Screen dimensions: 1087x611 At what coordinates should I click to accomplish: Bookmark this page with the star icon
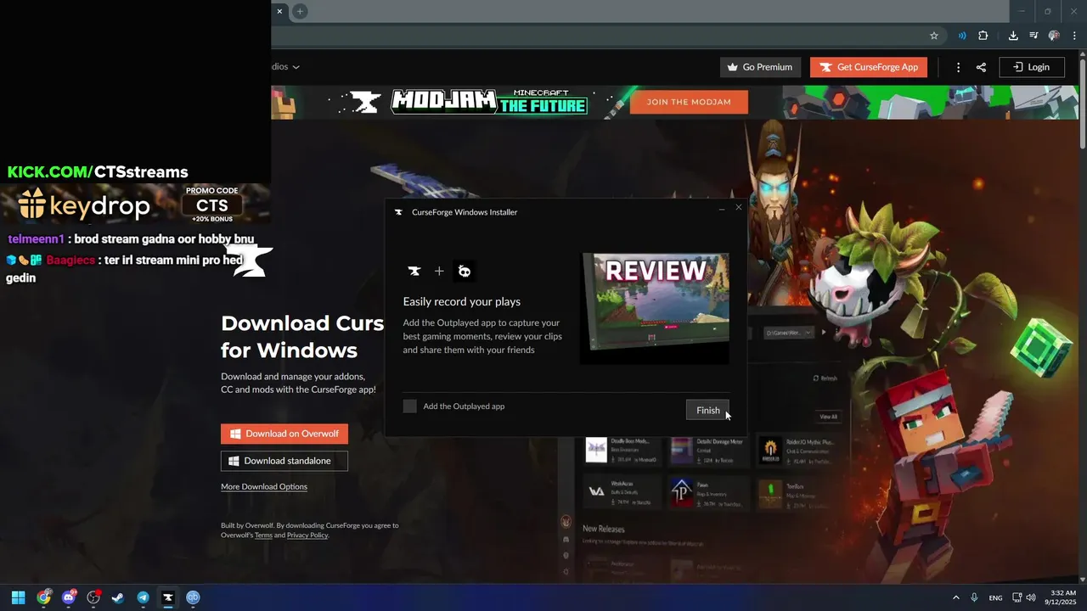click(x=934, y=36)
